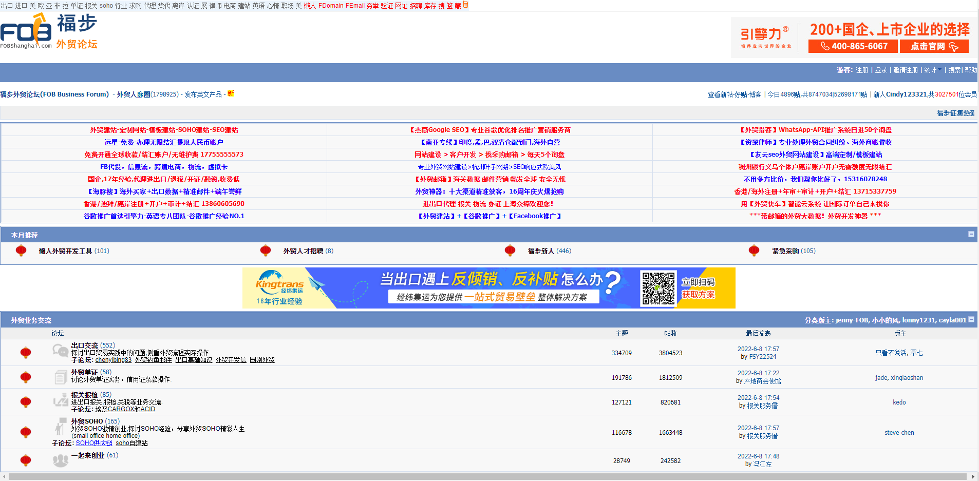Click the QR code in the Kingtrans banner
This screenshot has height=481, width=979.
click(658, 288)
